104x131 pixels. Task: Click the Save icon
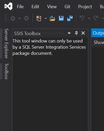pyautogui.click(x=61, y=18)
